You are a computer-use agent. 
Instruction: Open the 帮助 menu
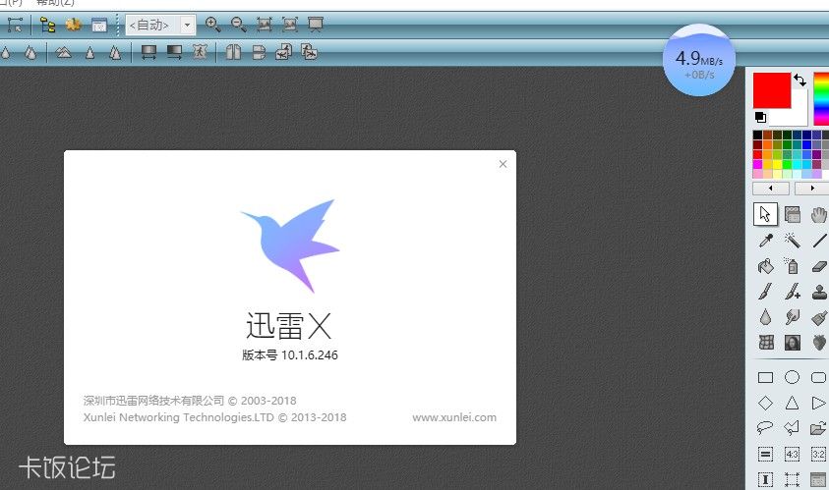[55, 3]
